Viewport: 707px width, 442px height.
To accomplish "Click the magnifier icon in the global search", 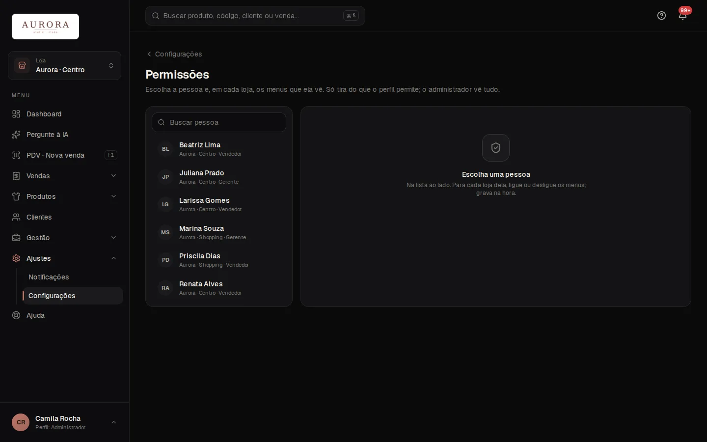I will pyautogui.click(x=156, y=16).
